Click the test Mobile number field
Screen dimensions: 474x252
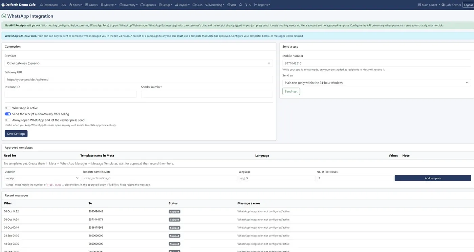376,63
